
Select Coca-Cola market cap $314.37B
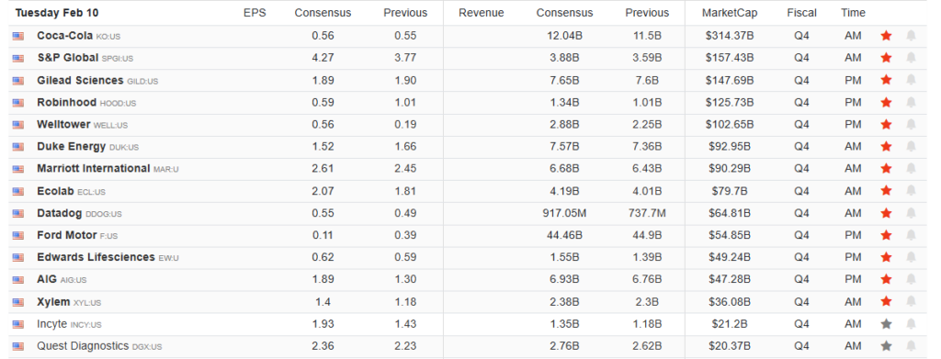(730, 36)
